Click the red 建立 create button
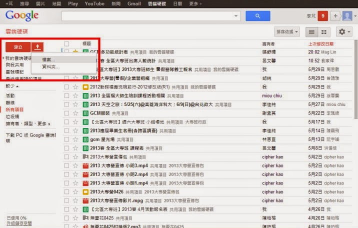 [x=18, y=47]
